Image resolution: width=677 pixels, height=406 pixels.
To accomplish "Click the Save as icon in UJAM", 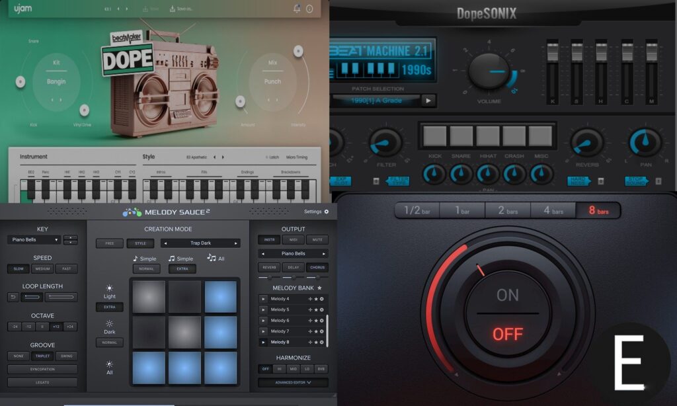I will coord(172,9).
